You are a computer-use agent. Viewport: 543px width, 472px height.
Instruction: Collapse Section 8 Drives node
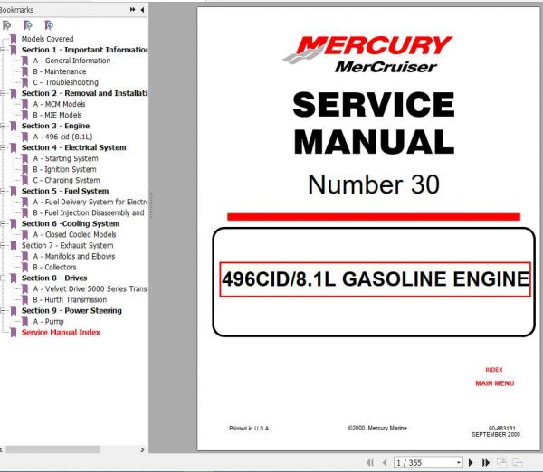pyautogui.click(x=3, y=278)
